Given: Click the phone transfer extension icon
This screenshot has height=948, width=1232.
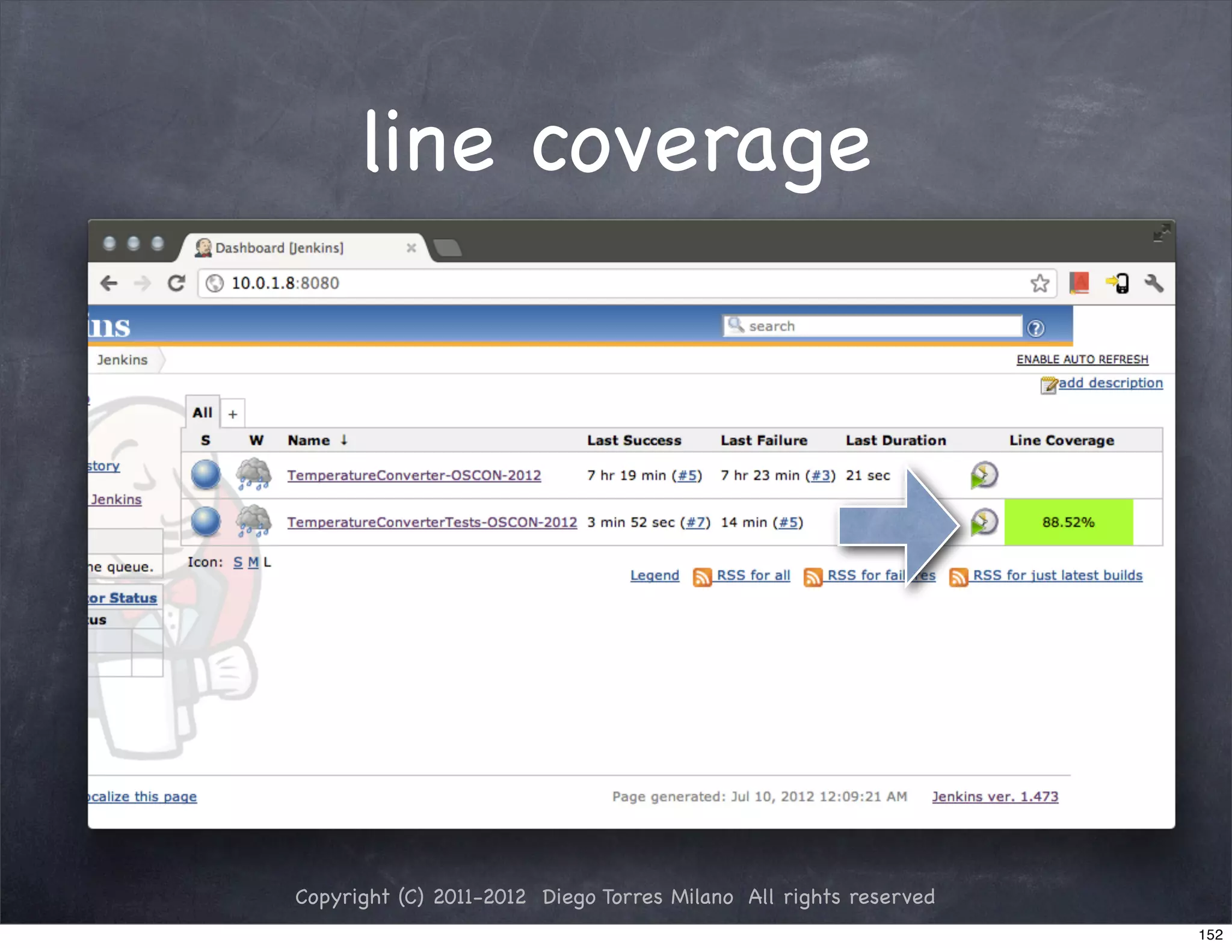Looking at the screenshot, I should (x=1118, y=283).
